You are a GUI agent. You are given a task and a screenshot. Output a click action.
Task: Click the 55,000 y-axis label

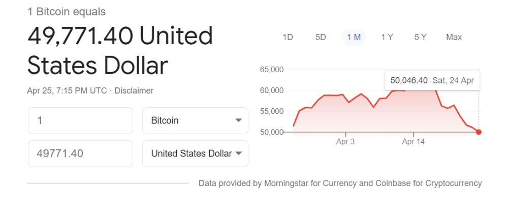coord(271,111)
